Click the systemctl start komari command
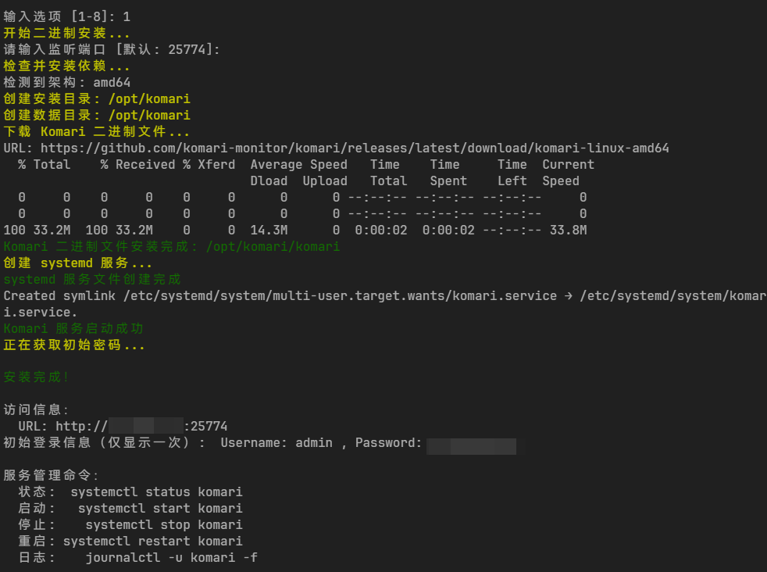Image resolution: width=767 pixels, height=572 pixels. point(160,509)
